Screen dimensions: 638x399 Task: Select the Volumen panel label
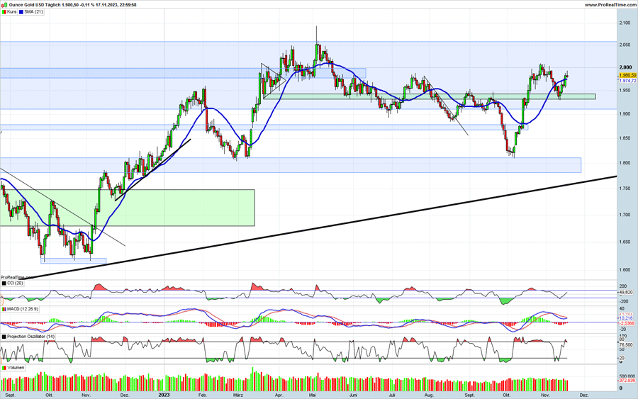click(x=16, y=368)
